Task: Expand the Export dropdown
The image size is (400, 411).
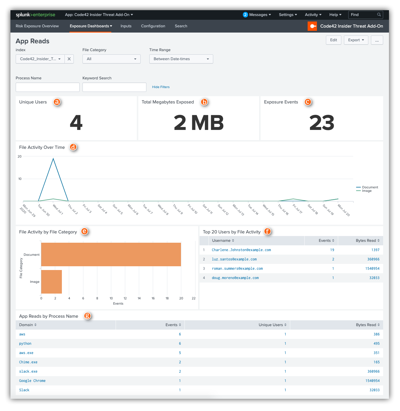Action: pyautogui.click(x=356, y=40)
